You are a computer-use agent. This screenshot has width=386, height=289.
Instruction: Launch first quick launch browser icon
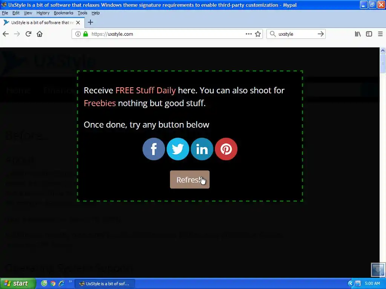[x=44, y=284]
